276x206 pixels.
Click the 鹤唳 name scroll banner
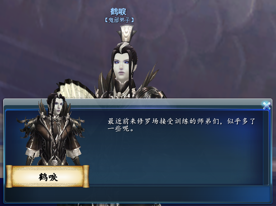click(x=48, y=176)
